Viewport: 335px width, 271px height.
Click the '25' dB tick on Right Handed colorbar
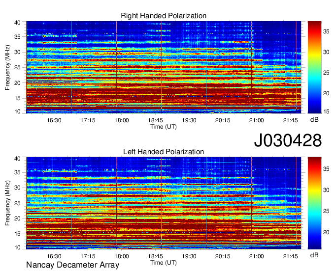click(x=326, y=73)
